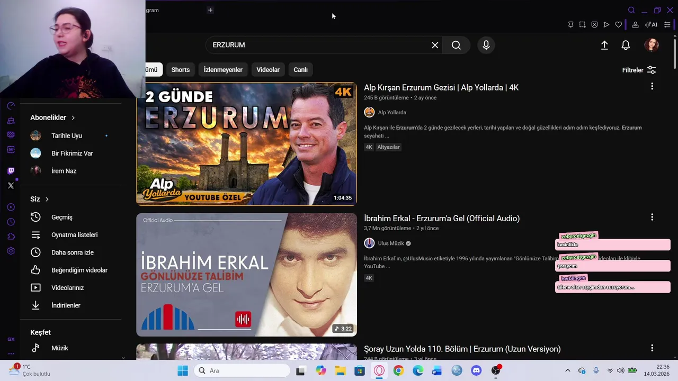The image size is (678, 381).
Task: Open Geçmiş in YouTube sidebar
Action: click(70, 217)
